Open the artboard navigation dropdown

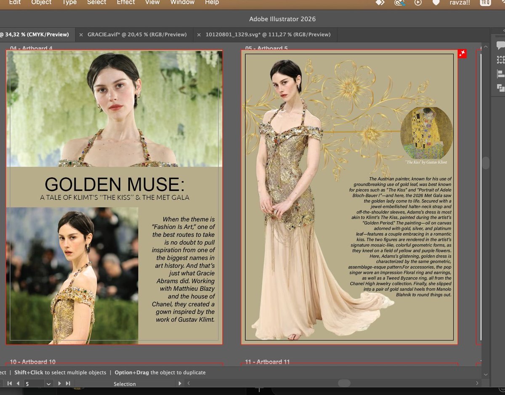pyautogui.click(x=48, y=384)
